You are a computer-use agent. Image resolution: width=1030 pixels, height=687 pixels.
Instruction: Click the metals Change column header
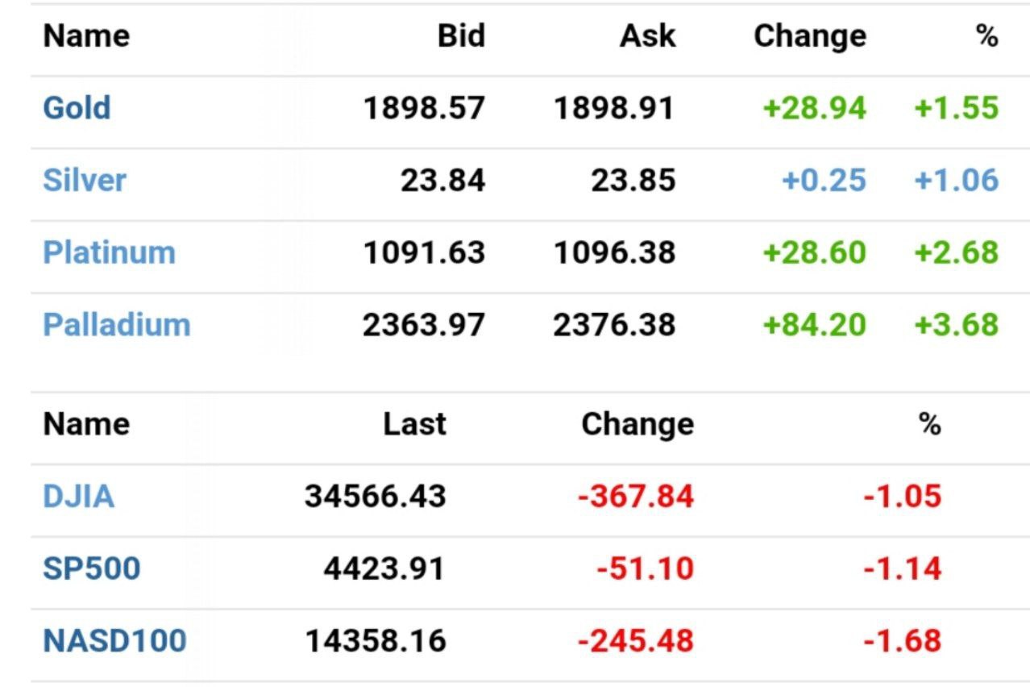coord(809,36)
